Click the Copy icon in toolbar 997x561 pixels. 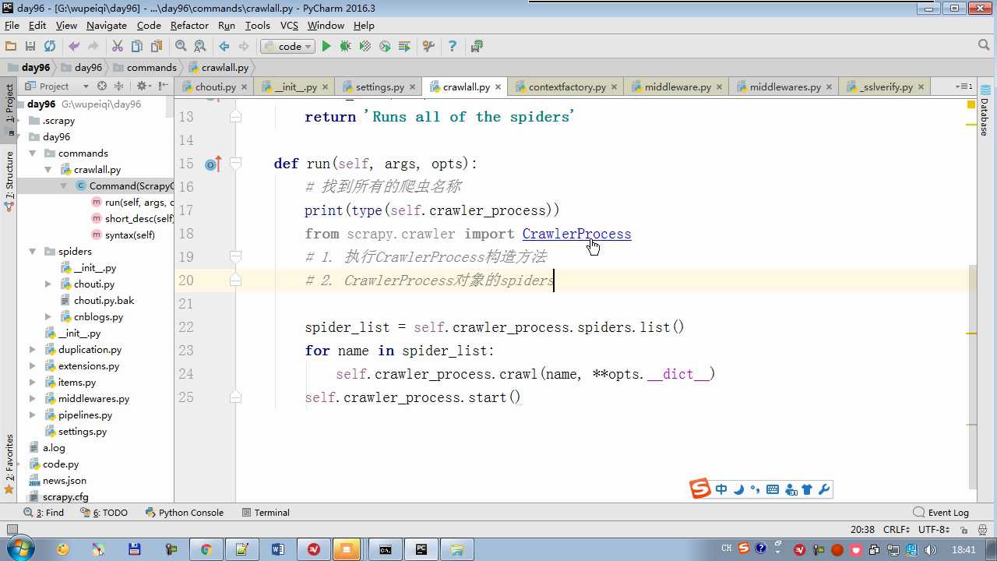(137, 46)
